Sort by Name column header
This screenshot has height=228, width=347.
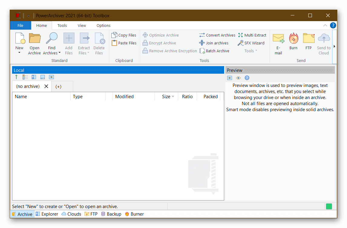click(41, 97)
